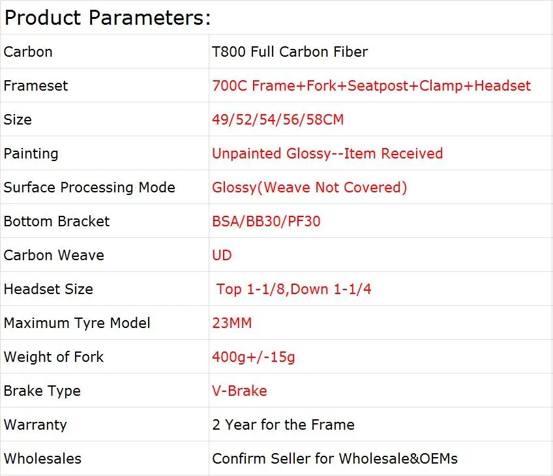Select the Carbon Weave label
The image size is (553, 476).
(53, 256)
